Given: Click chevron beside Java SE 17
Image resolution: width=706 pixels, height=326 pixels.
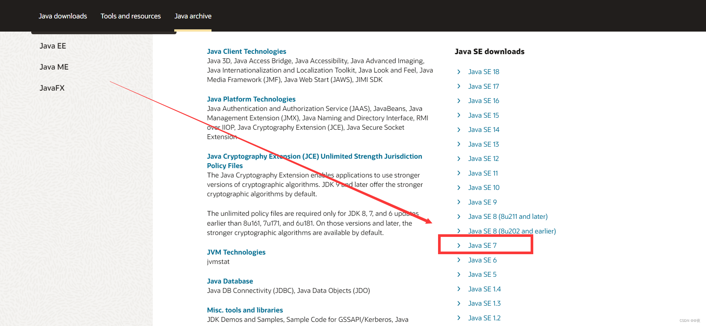Looking at the screenshot, I should pyautogui.click(x=459, y=86).
